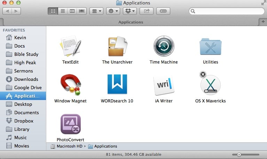
Task: Select the iA Writer app icon
Action: click(164, 85)
